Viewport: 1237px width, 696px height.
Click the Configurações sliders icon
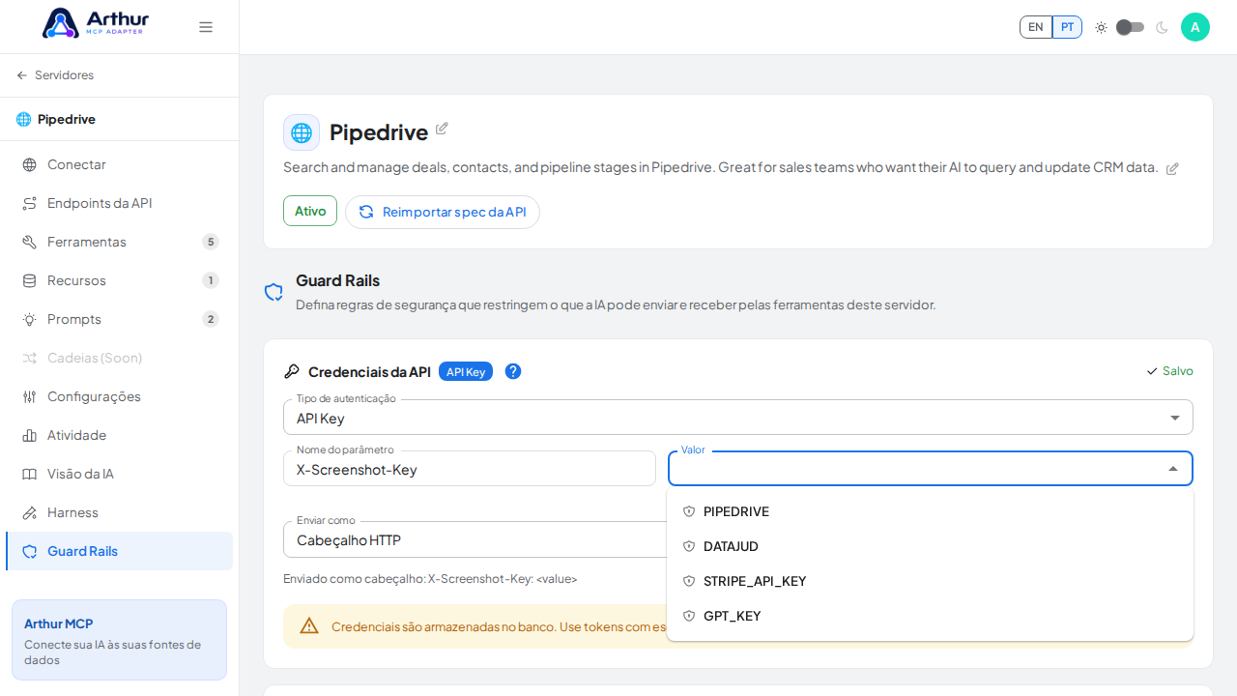tap(30, 396)
